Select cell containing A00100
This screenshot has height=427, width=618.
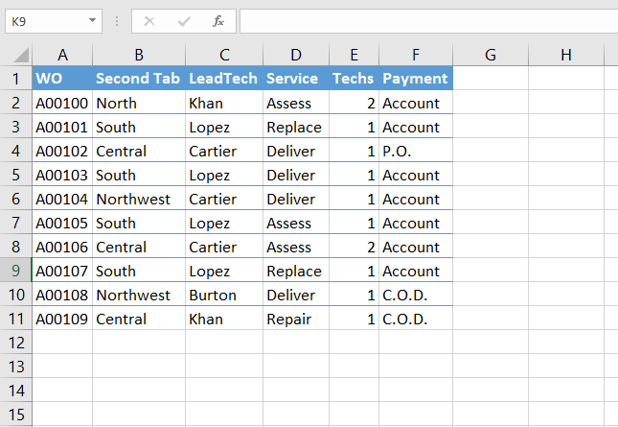pos(62,103)
